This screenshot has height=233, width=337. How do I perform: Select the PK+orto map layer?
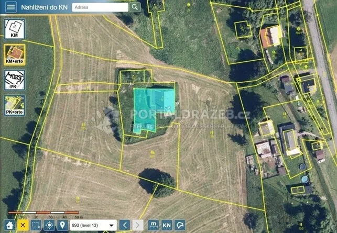click(14, 105)
